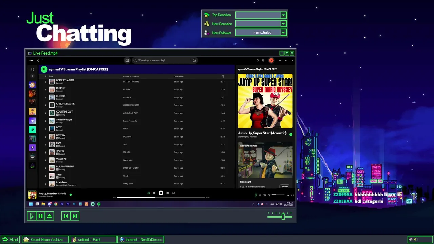Toggle the Now Playing view icon
Image resolution: width=434 pixels, height=244 pixels.
256,195
